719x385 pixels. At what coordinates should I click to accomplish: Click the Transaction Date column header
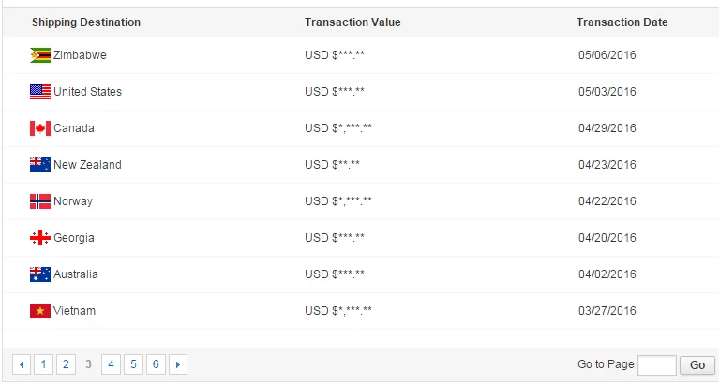click(622, 22)
